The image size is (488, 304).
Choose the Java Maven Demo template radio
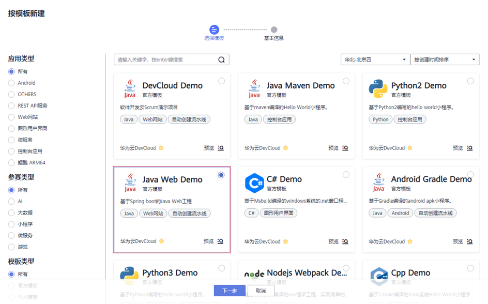pyautogui.click(x=346, y=81)
